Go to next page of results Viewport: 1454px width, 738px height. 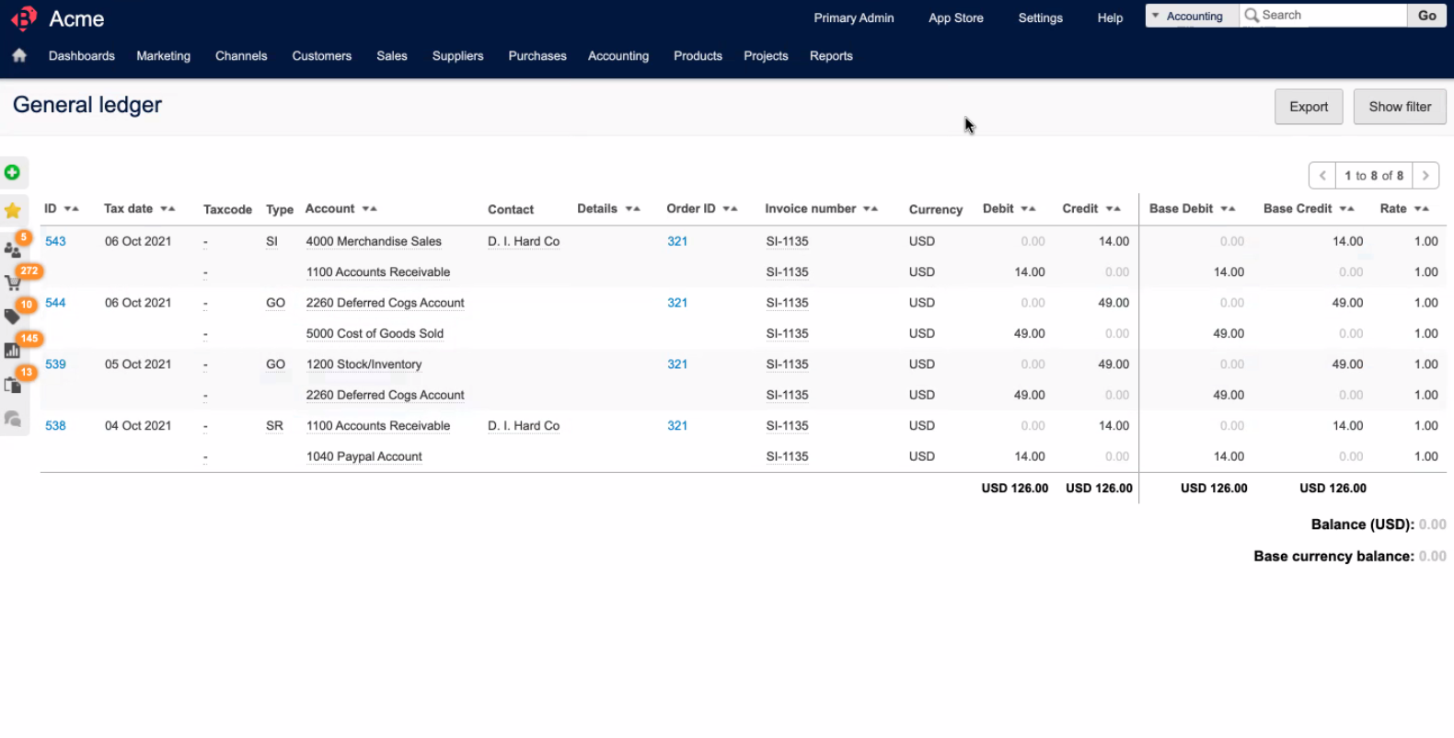[1425, 176]
